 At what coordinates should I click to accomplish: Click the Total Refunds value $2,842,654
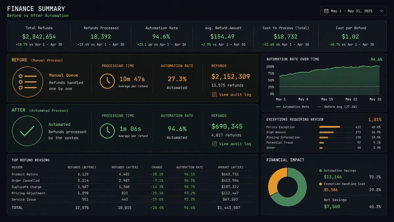[39, 37]
